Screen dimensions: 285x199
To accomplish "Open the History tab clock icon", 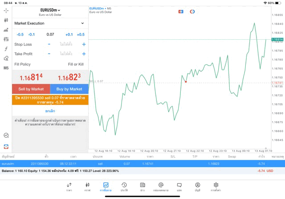I will point(124,187).
